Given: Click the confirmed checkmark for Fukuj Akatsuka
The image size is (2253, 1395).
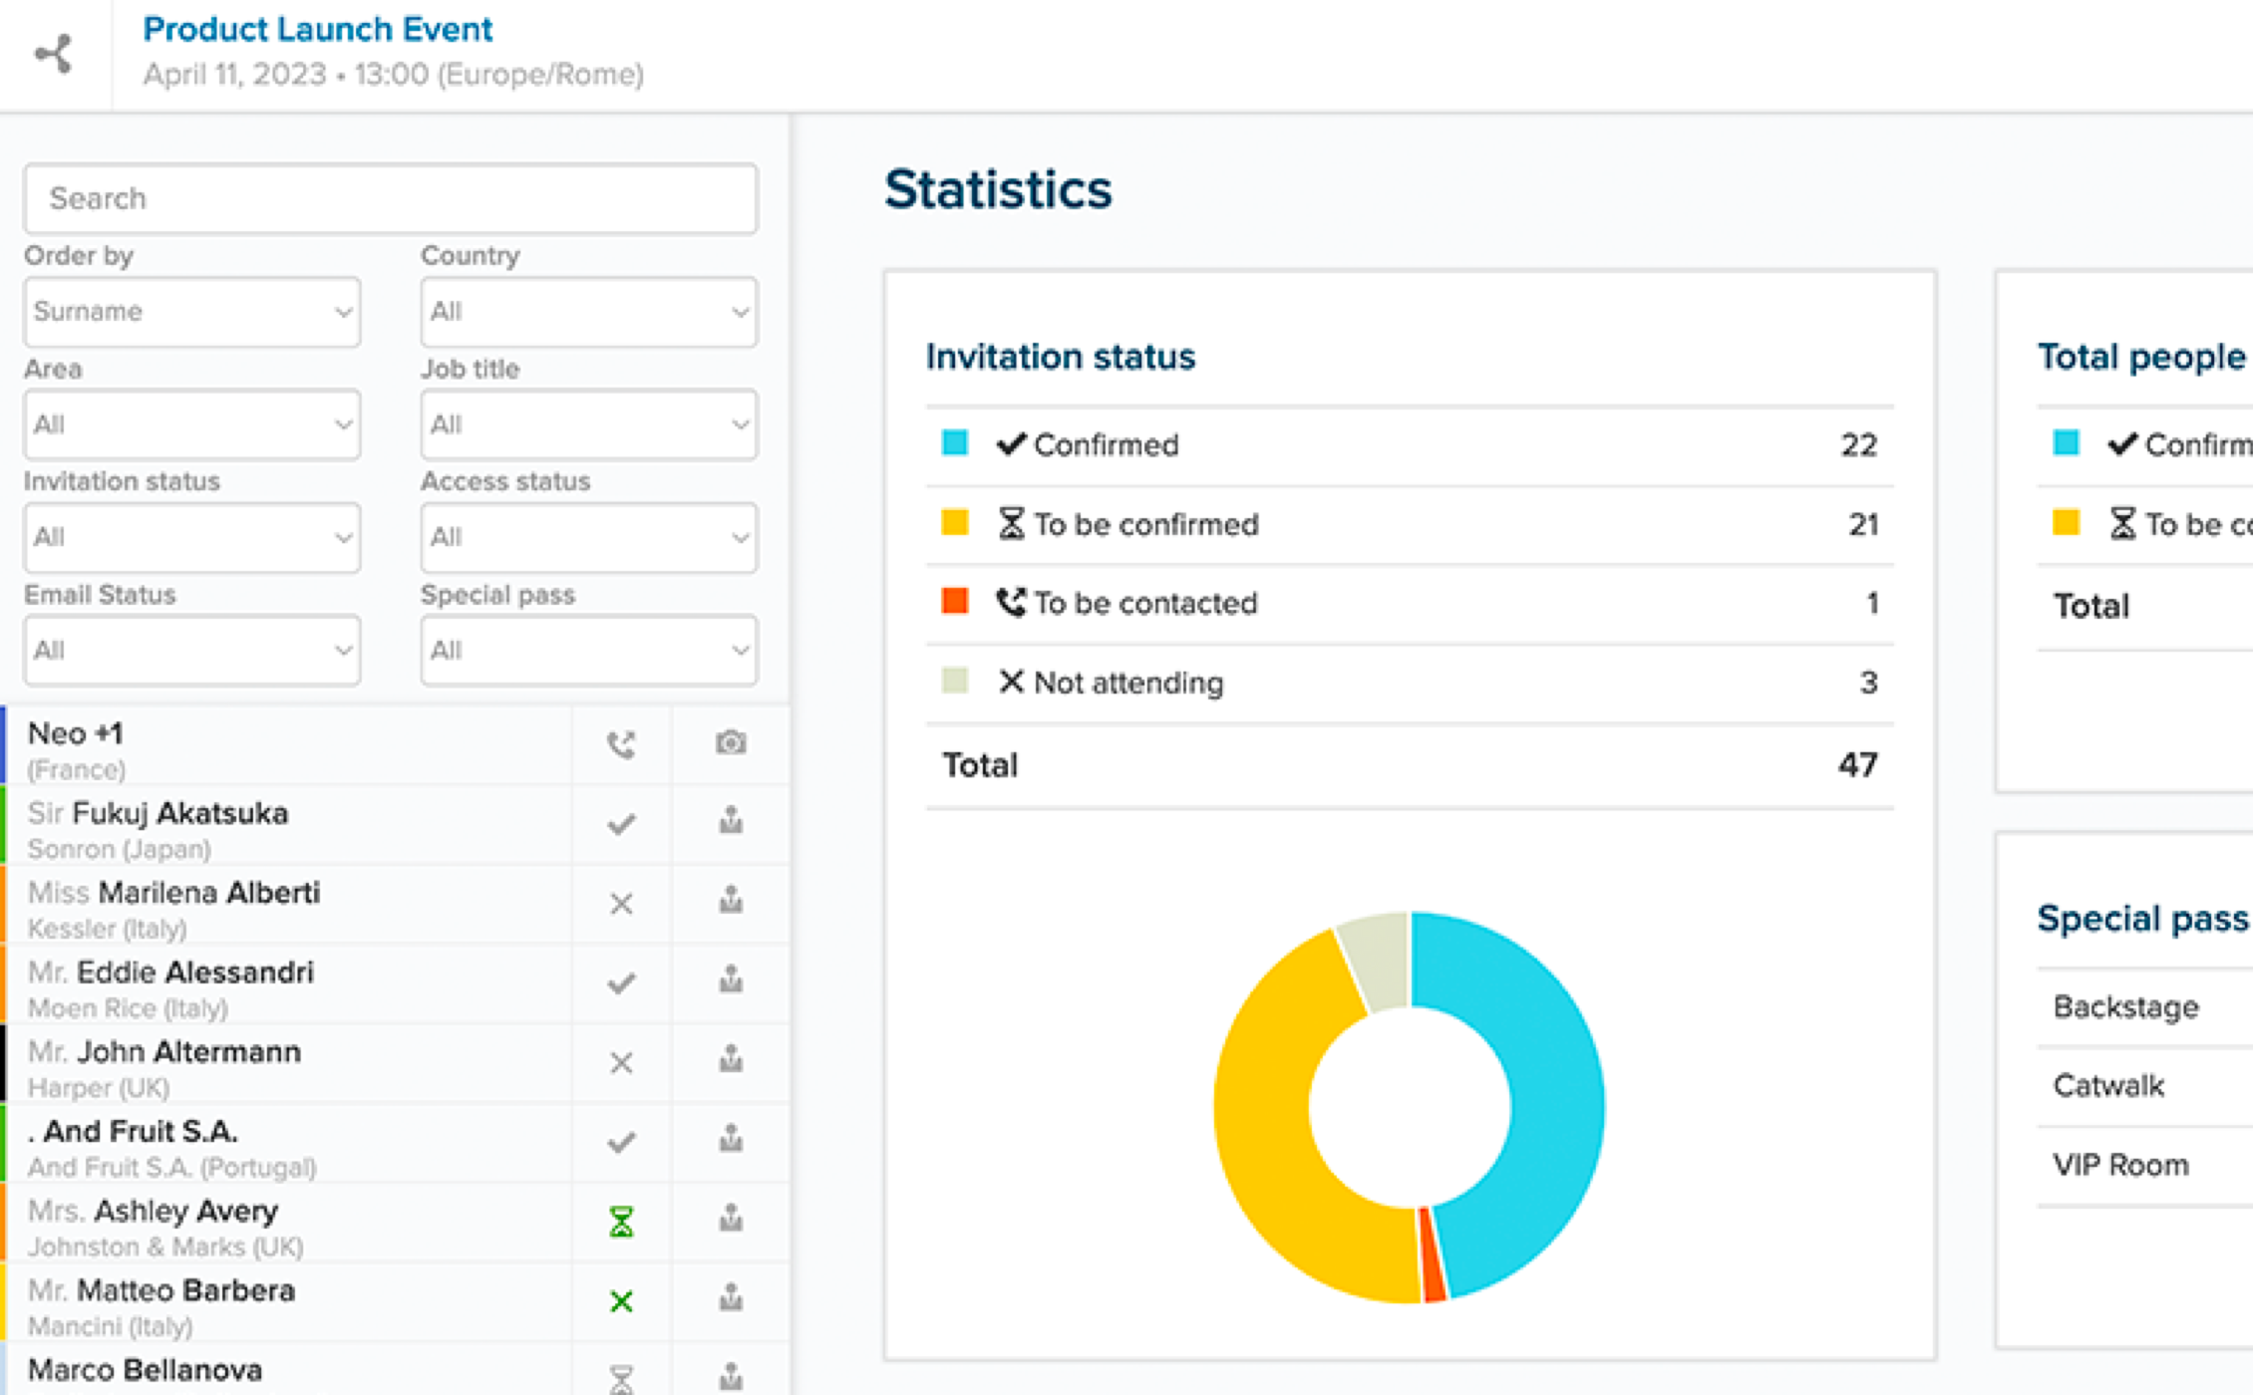Looking at the screenshot, I should point(621,824).
